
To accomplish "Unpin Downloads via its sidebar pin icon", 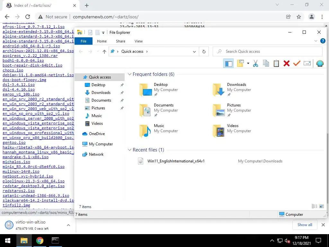I will (122, 93).
